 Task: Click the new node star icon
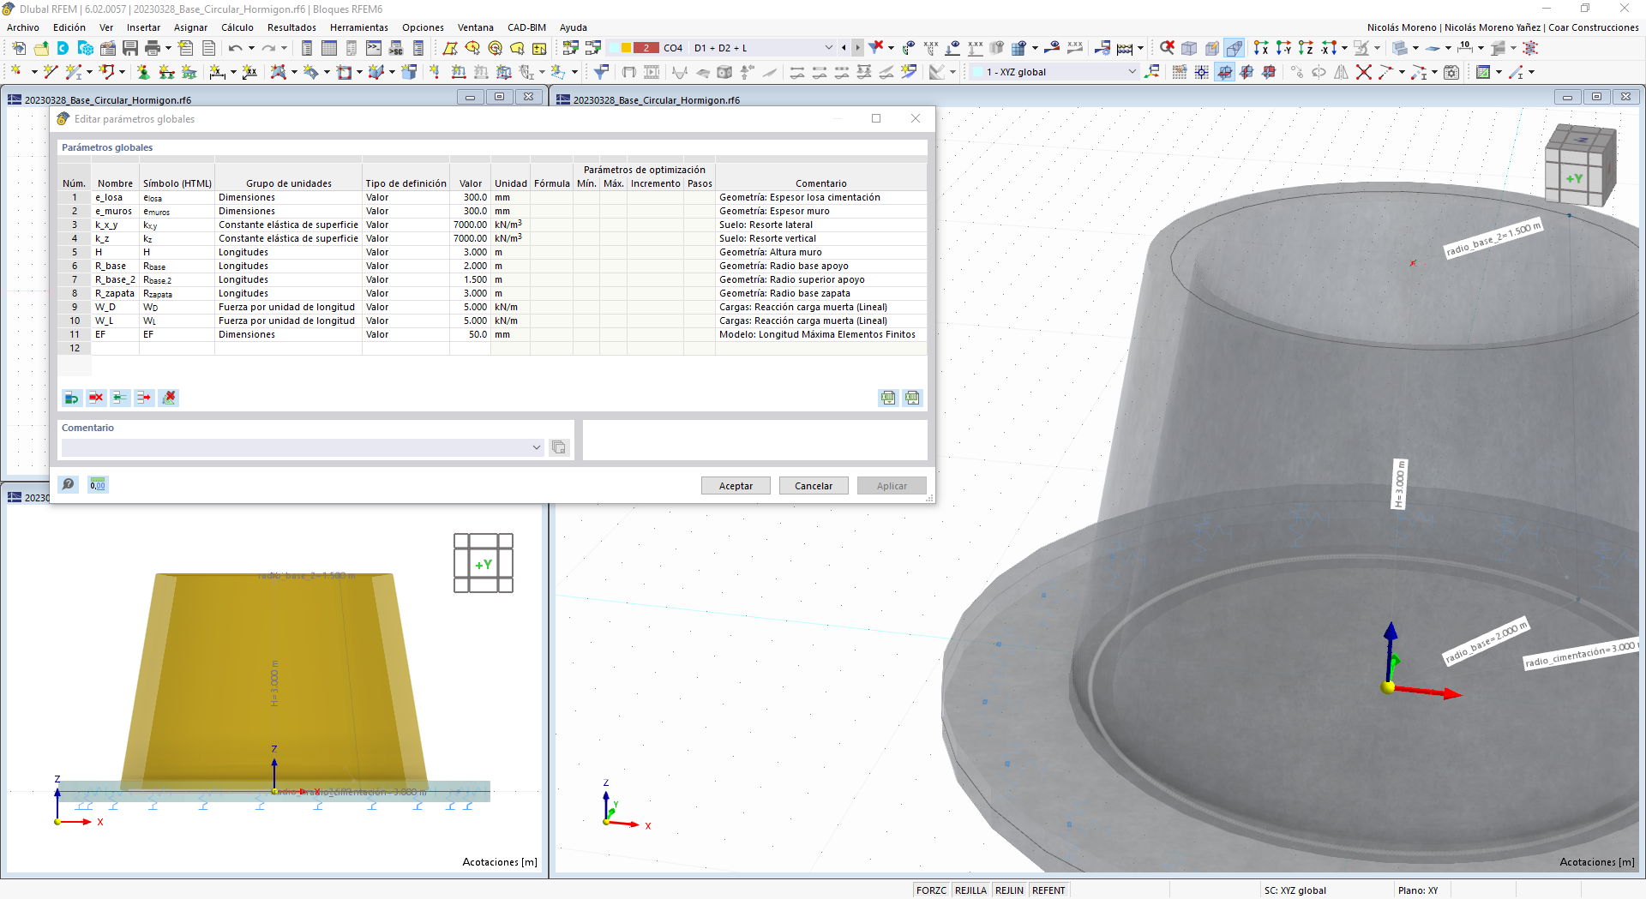16,72
